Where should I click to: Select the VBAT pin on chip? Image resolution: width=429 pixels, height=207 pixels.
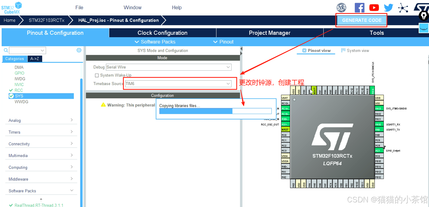point(285,98)
